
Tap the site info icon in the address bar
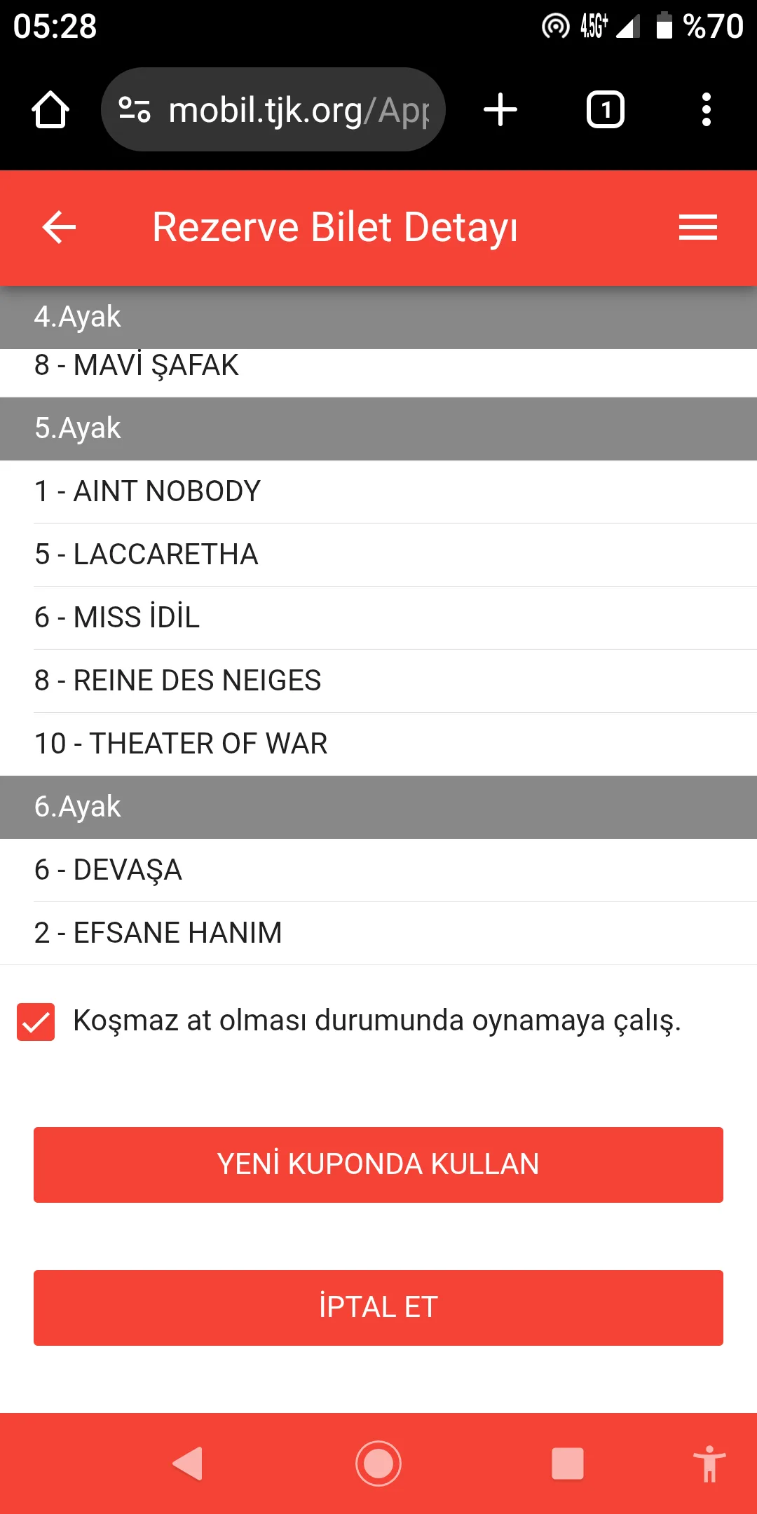[135, 110]
